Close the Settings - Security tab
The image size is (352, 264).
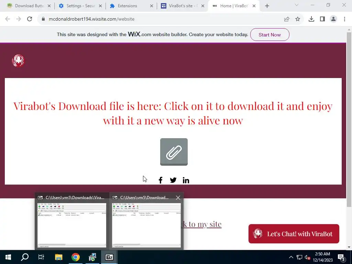point(100,6)
